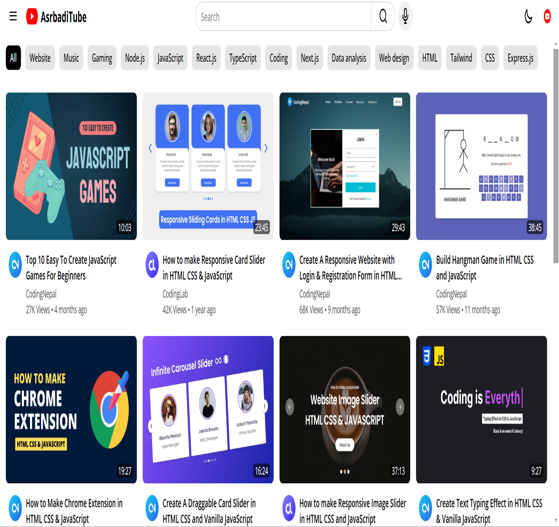This screenshot has width=559, height=527.
Task: Activate voice search microphone
Action: [x=405, y=16]
